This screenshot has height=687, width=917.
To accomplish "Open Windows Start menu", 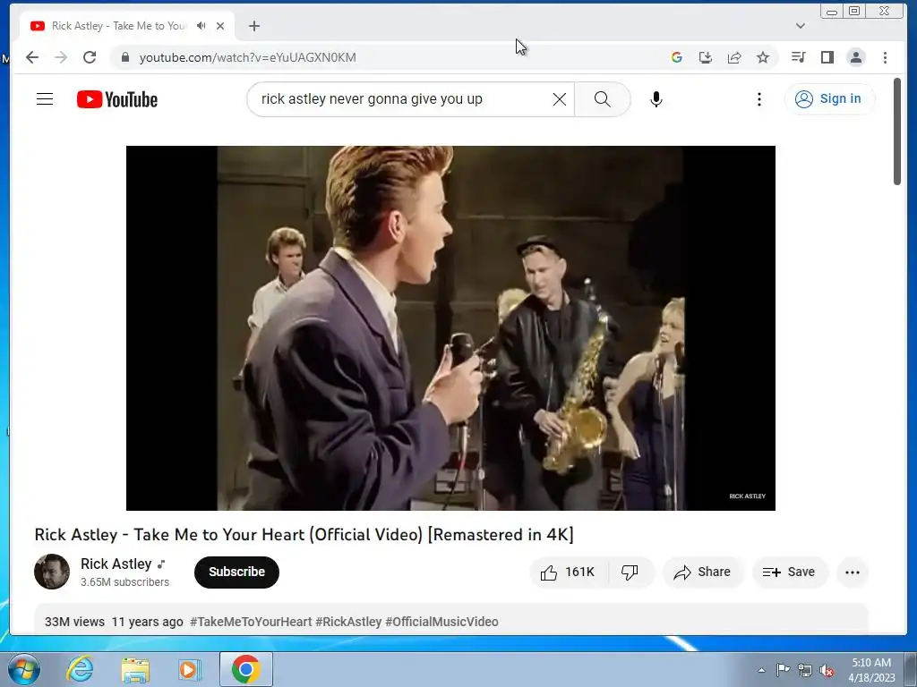I will click(x=24, y=669).
